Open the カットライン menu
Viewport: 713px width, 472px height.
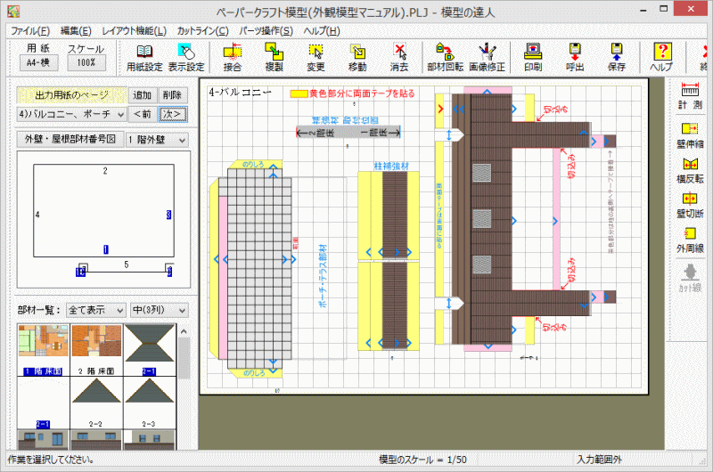202,30
